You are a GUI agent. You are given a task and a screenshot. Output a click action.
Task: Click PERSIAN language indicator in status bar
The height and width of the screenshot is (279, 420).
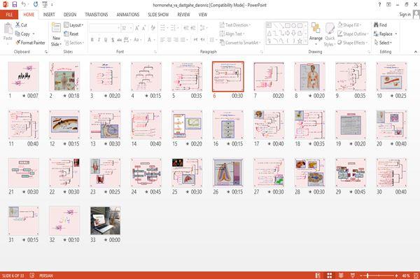pos(46,276)
